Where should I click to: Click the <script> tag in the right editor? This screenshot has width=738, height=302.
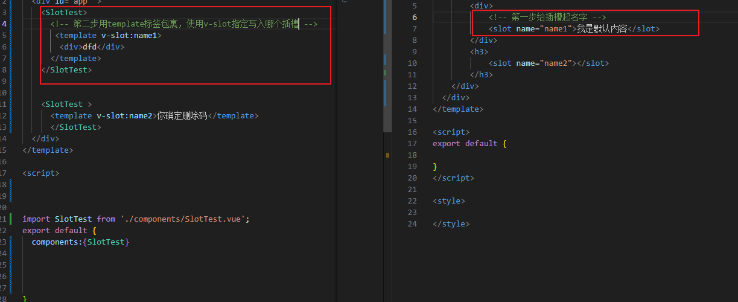coord(451,132)
